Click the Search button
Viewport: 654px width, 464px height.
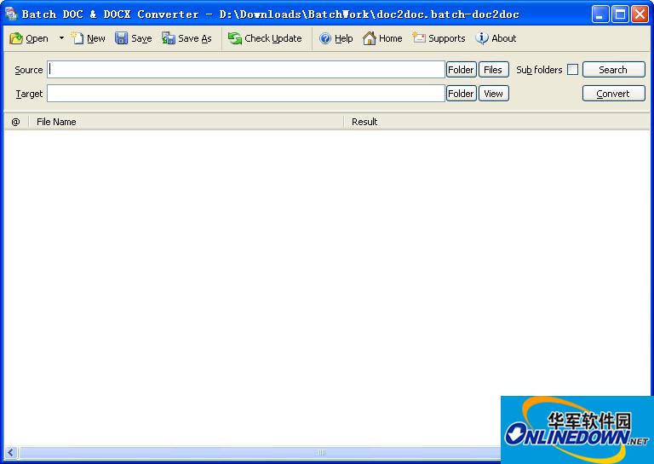tap(613, 70)
